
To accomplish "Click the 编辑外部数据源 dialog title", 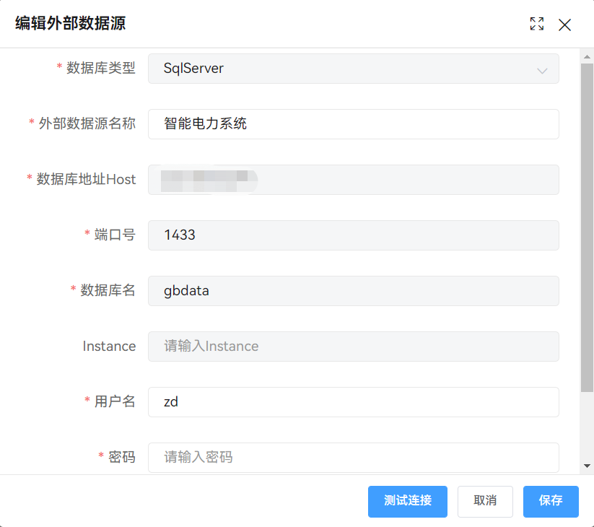I will coord(71,24).
